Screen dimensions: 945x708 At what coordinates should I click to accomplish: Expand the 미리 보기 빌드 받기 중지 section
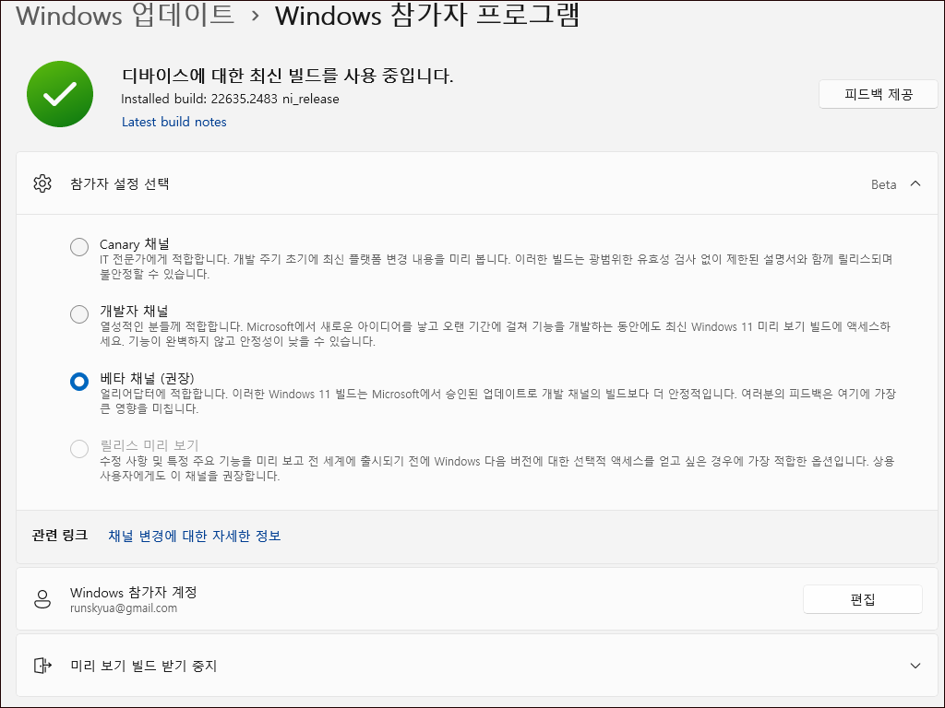coord(915,665)
